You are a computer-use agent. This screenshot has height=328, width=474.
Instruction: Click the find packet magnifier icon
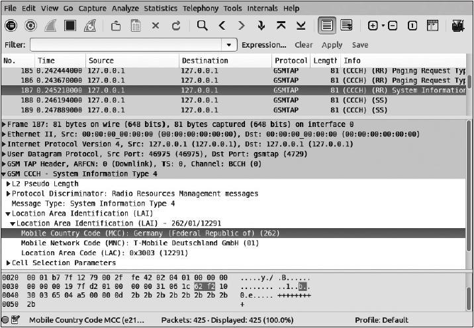[x=203, y=26]
